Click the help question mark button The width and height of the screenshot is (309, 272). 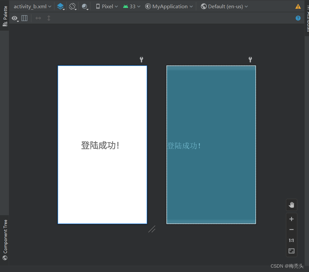click(298, 18)
